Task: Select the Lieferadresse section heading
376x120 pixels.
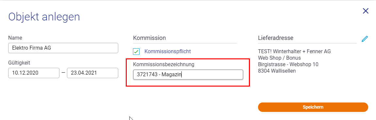Action: click(x=276, y=38)
